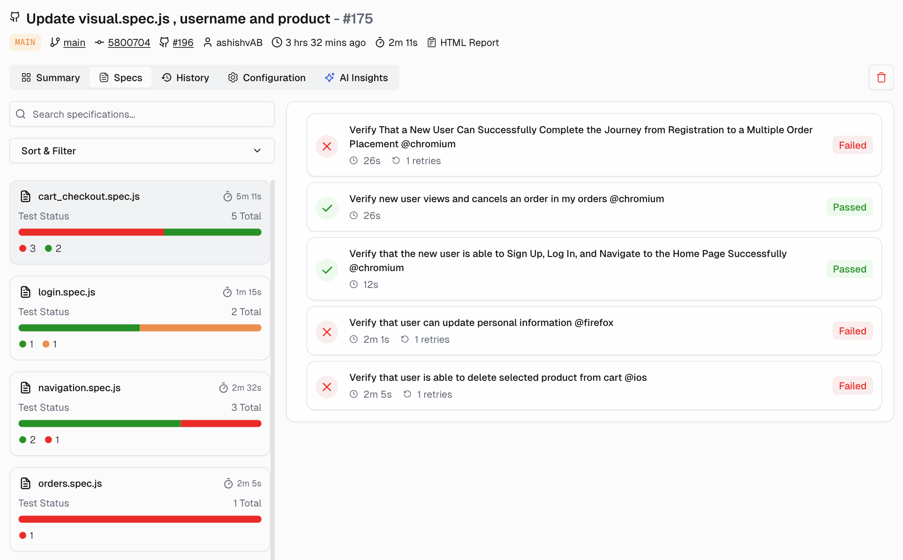Click the red trash delete icon

881,77
